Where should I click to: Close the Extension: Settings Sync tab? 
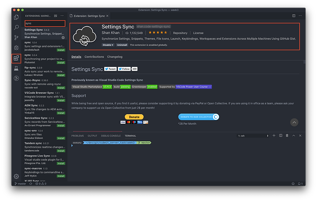click(x=107, y=16)
